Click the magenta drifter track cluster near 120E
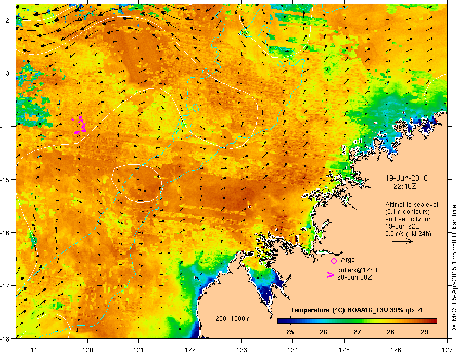The height and width of the screenshot is (354, 458). point(79,125)
